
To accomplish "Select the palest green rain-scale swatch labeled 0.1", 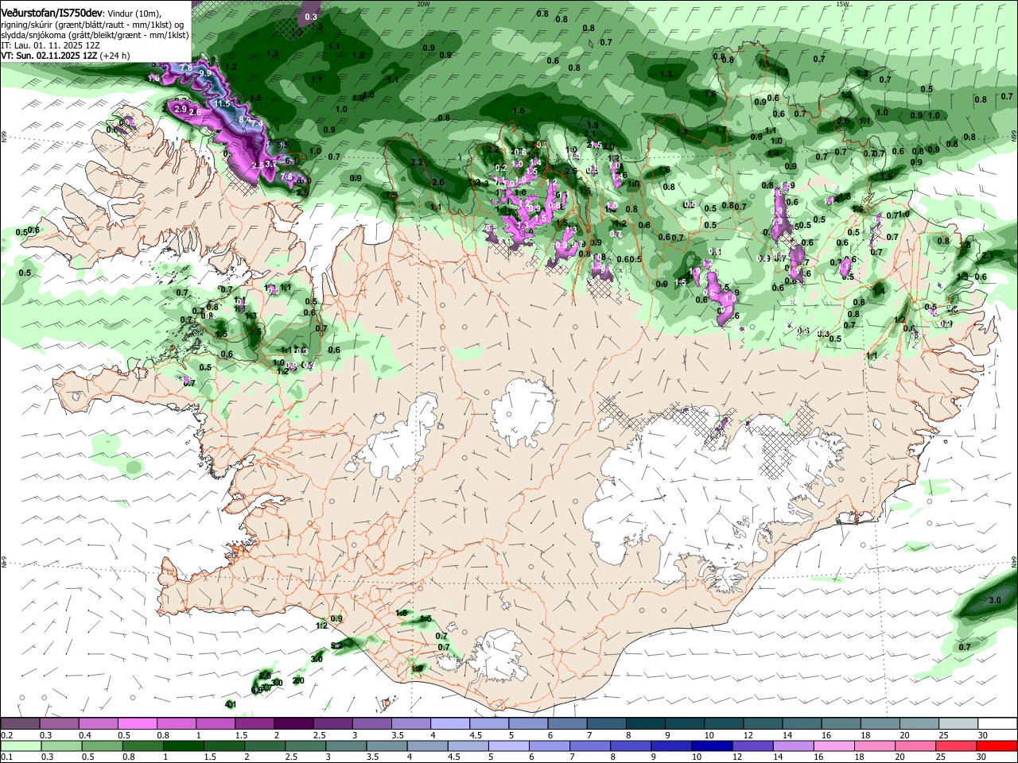I will [21, 746].
